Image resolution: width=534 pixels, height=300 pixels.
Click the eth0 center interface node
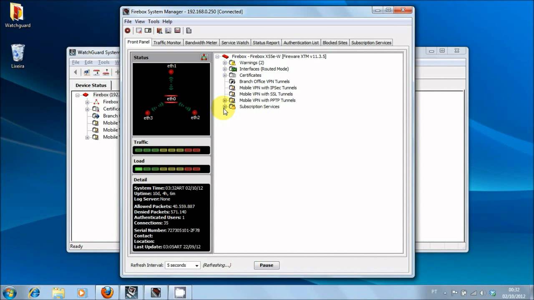point(171,99)
